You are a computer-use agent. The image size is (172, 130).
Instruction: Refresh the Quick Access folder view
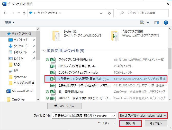110,13
